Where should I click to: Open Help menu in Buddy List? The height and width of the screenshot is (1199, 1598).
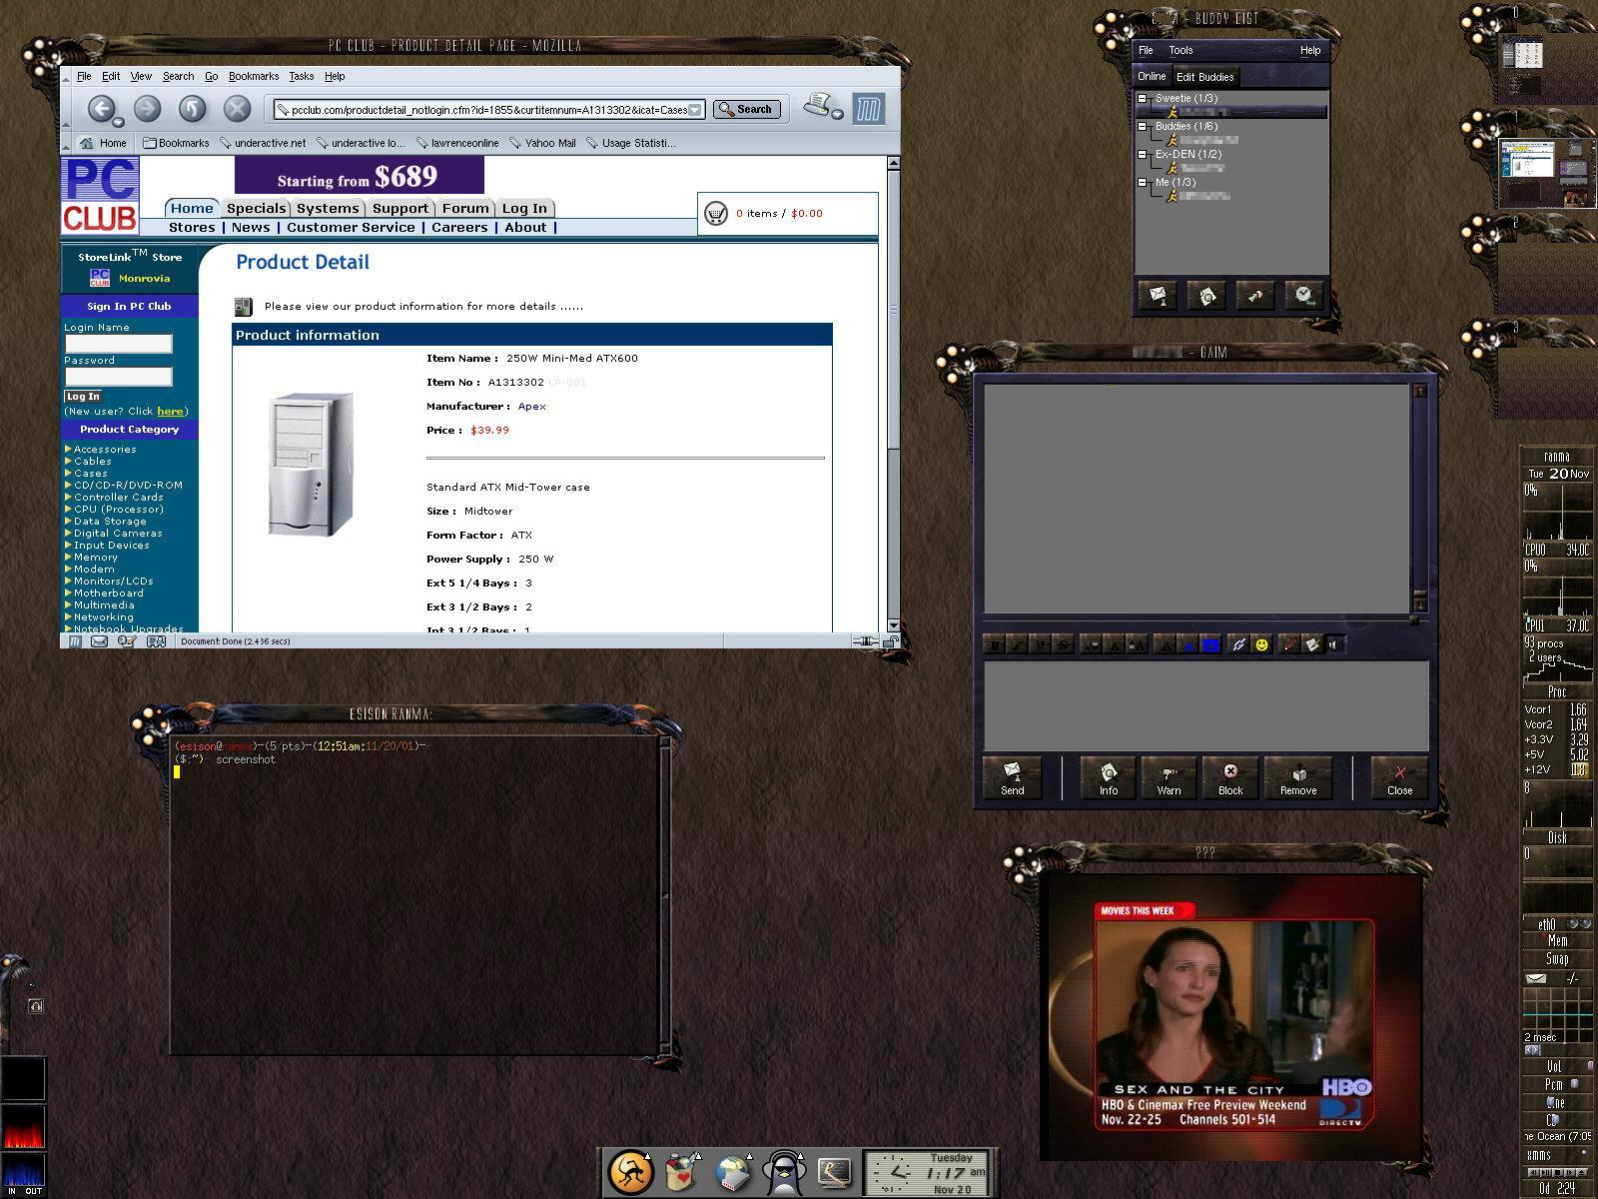point(1310,50)
